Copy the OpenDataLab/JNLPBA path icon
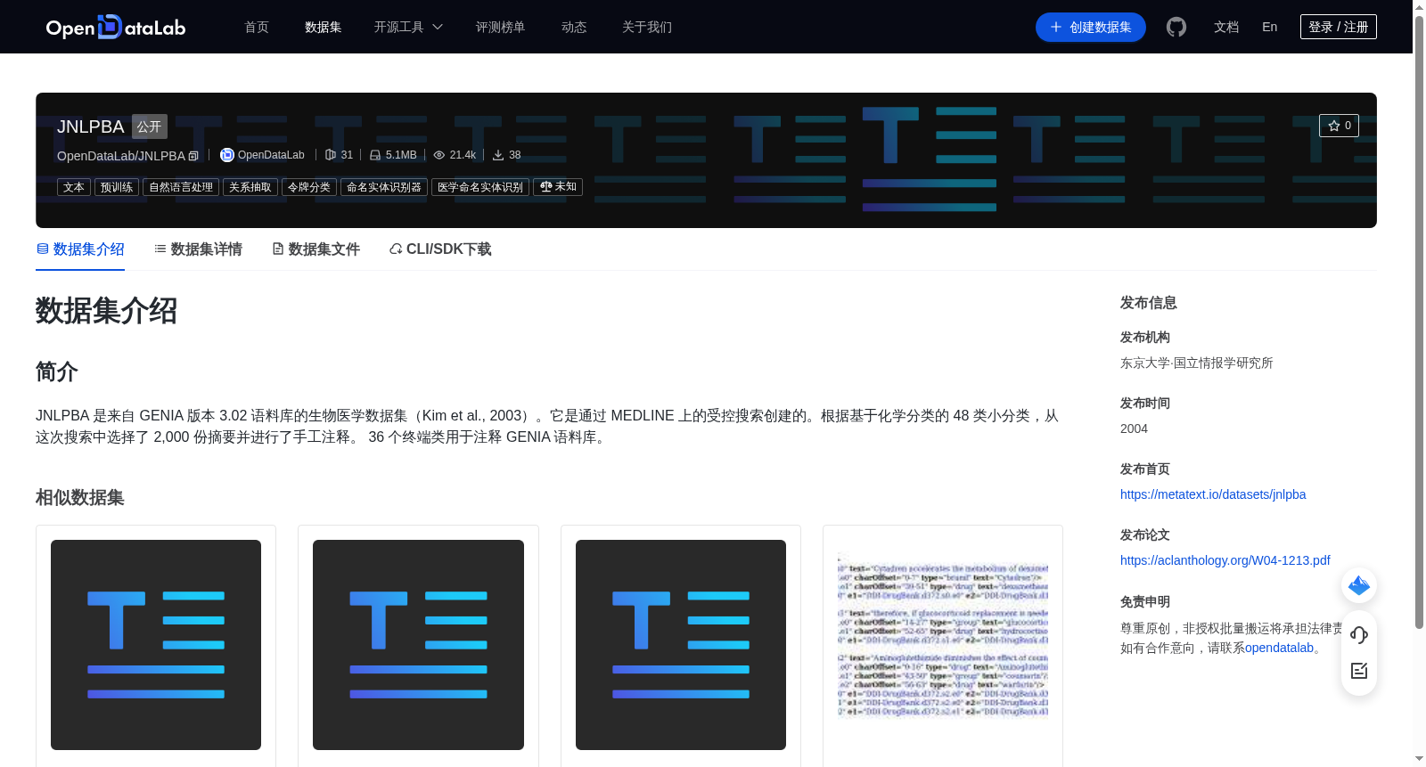The width and height of the screenshot is (1426, 767). click(193, 156)
